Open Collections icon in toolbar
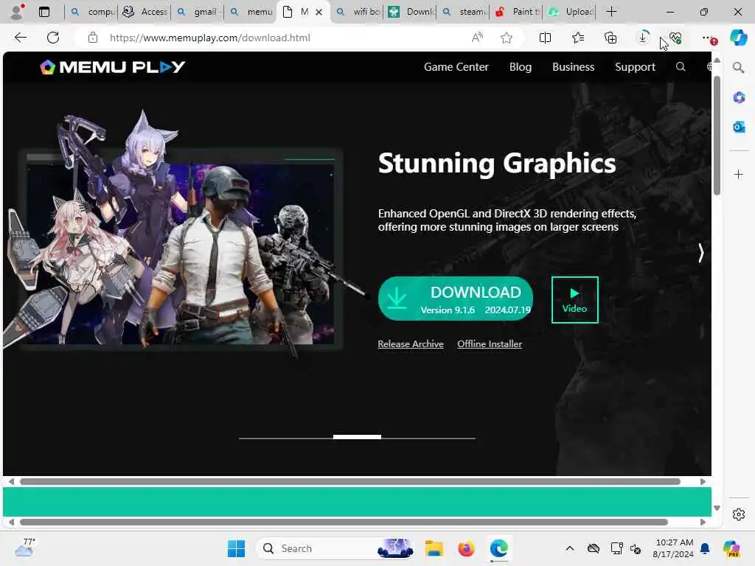Viewport: 755px width, 566px height. click(610, 38)
